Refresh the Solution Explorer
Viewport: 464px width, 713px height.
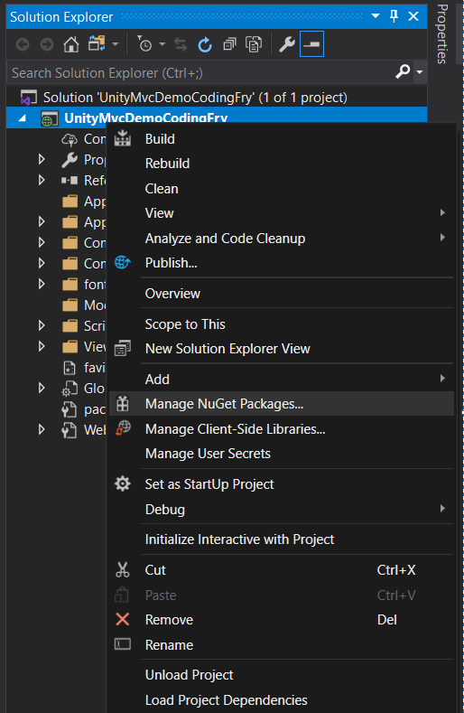click(x=205, y=44)
